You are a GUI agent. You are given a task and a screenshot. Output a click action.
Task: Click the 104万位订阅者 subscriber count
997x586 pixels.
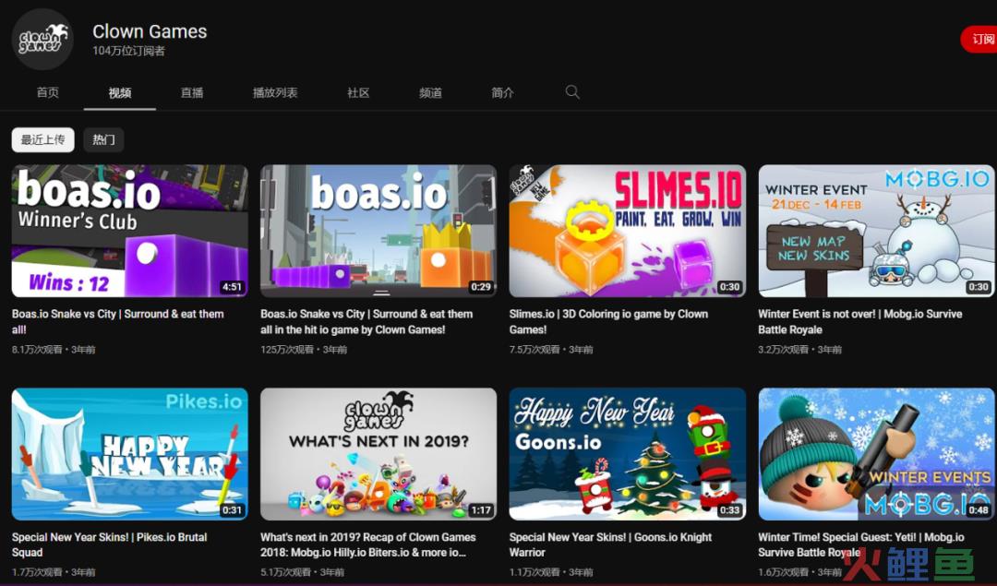tap(128, 51)
